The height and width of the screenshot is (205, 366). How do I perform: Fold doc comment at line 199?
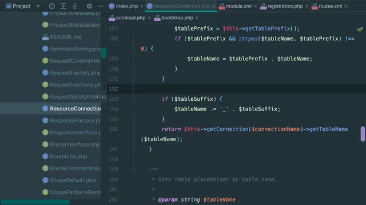pyautogui.click(x=133, y=170)
